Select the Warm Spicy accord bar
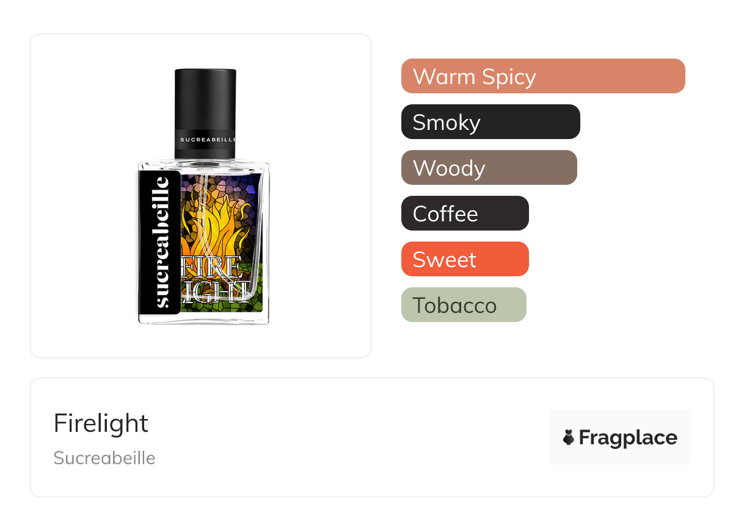This screenshot has width=744, height=527. click(x=543, y=76)
